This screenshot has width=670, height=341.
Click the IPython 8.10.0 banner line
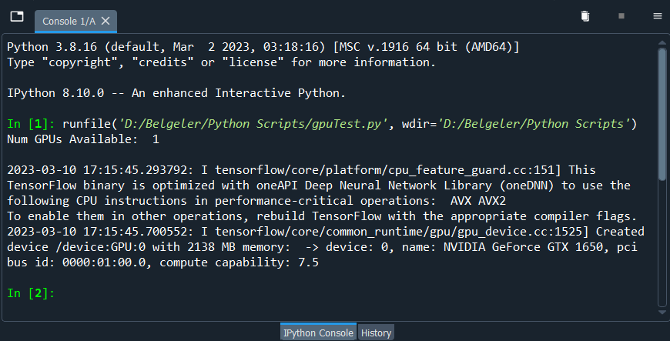pos(176,93)
